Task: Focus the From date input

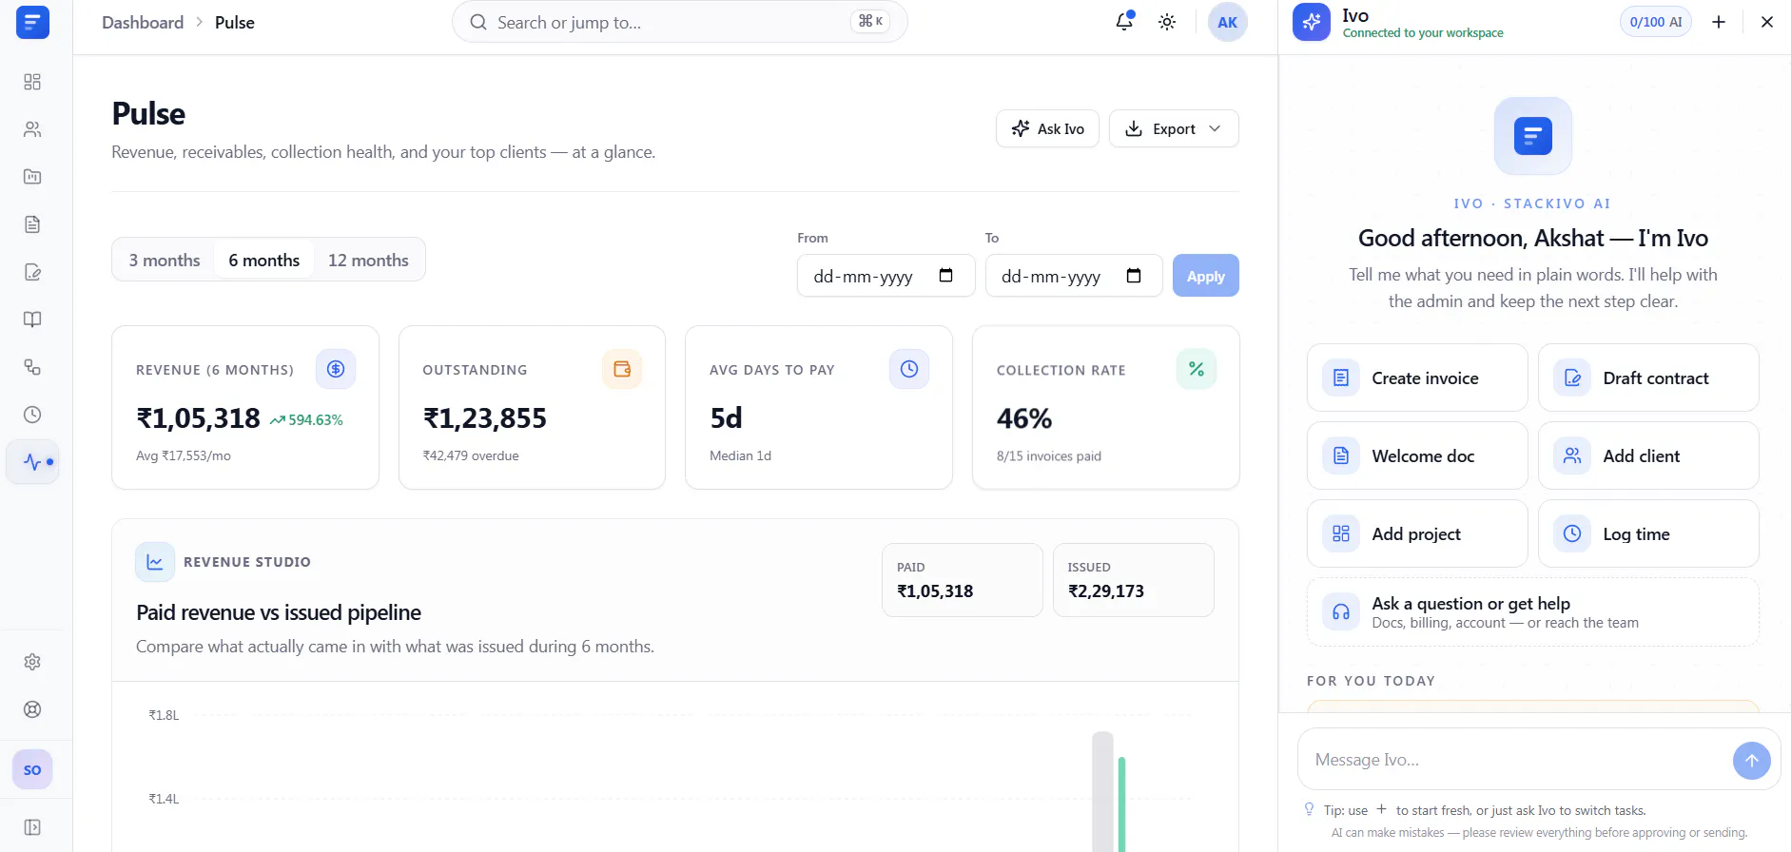Action: (886, 276)
